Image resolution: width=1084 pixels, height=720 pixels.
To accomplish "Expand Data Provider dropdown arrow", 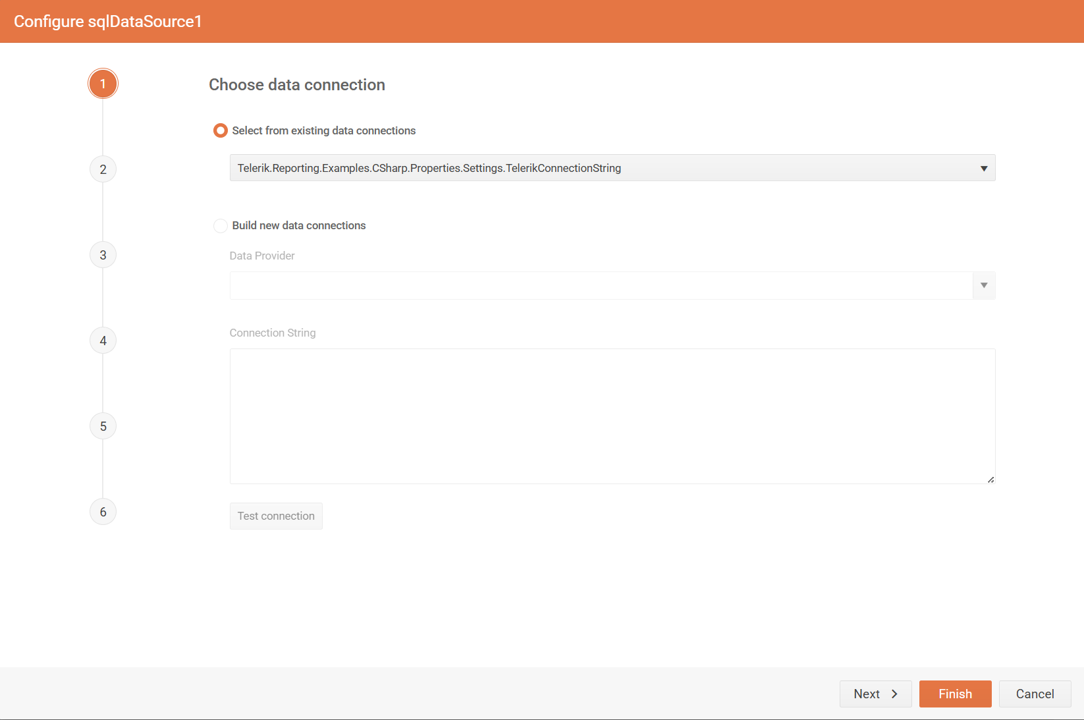I will pyautogui.click(x=983, y=285).
